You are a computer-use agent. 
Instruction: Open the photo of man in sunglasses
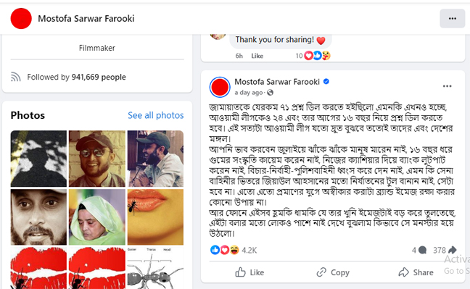click(x=96, y=159)
